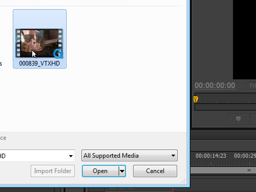This screenshot has height=192, width=256.
Task: Expand the file name history dropdown arrow
Action: tap(71, 156)
